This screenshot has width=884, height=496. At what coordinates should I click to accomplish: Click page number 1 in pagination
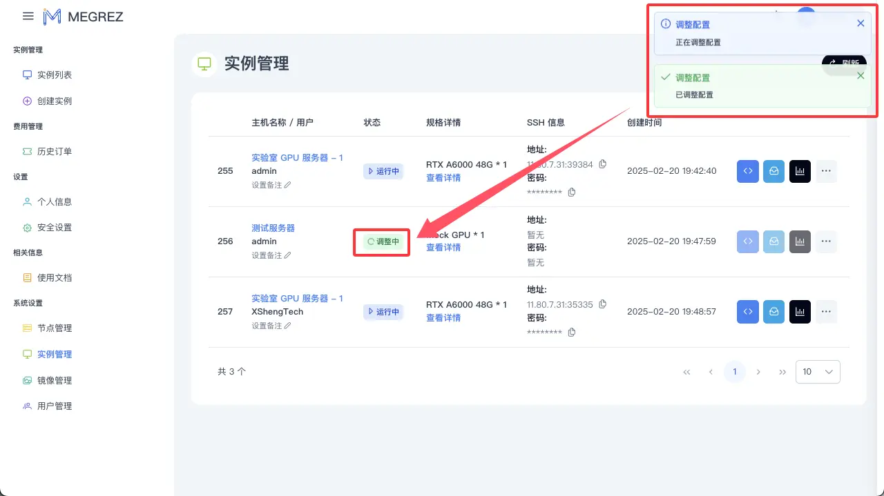point(734,372)
